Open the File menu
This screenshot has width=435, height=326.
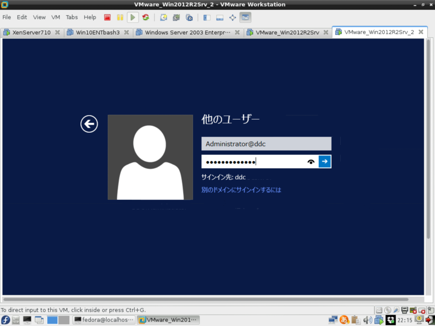7,17
